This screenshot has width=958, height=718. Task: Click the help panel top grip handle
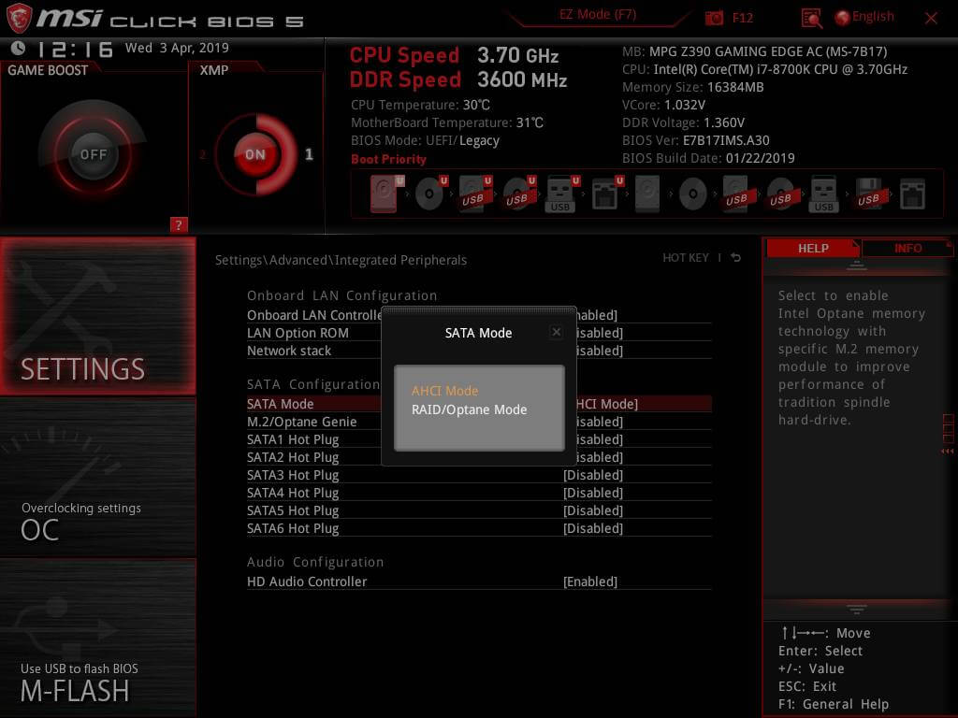pyautogui.click(x=857, y=266)
